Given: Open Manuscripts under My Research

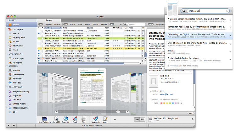Looking at the screenshot, I should click(x=18, y=59).
